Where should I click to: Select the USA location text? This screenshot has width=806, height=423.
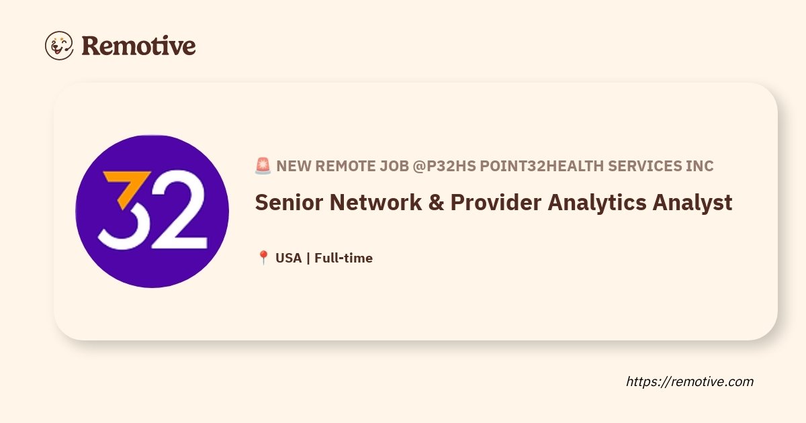tap(289, 258)
